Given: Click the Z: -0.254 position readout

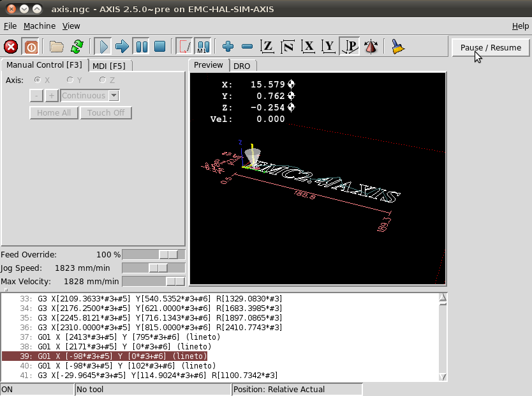Looking at the screenshot, I should pos(258,107).
